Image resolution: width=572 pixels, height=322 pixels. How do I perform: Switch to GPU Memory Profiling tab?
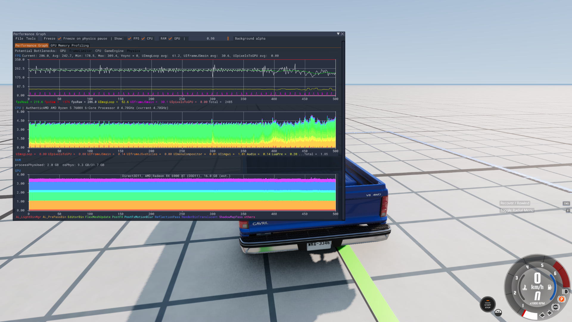[69, 45]
